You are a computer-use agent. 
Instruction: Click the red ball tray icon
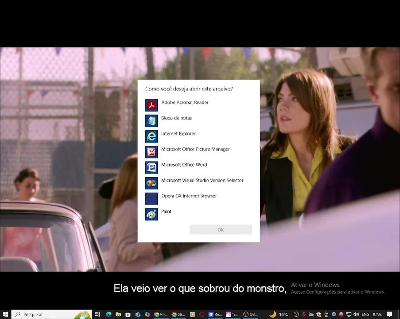pos(341,314)
